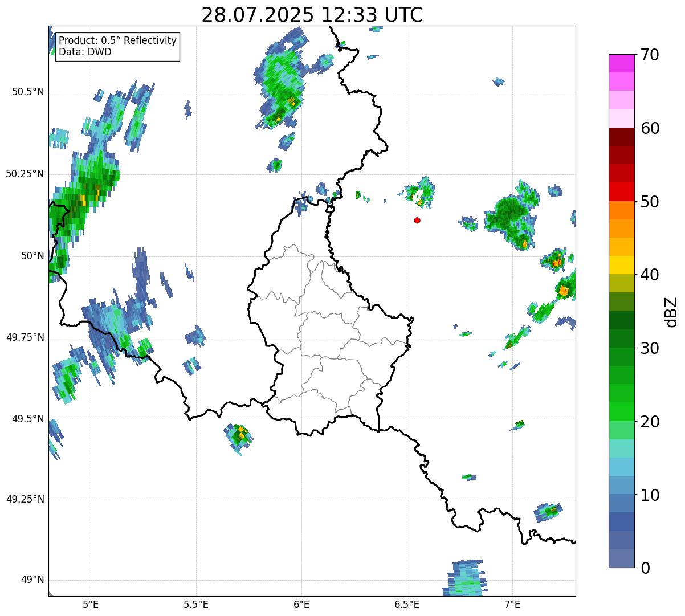This screenshot has width=685, height=616.
Task: Click the red location marker dot
Action: pyautogui.click(x=417, y=220)
